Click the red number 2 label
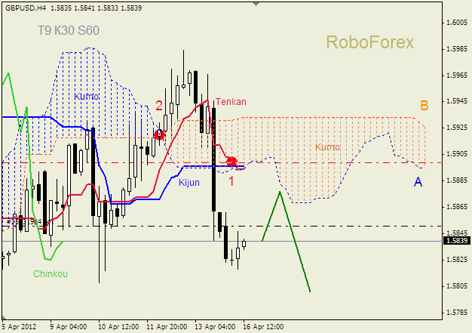Screen dimensions: 472x333 tap(159, 106)
